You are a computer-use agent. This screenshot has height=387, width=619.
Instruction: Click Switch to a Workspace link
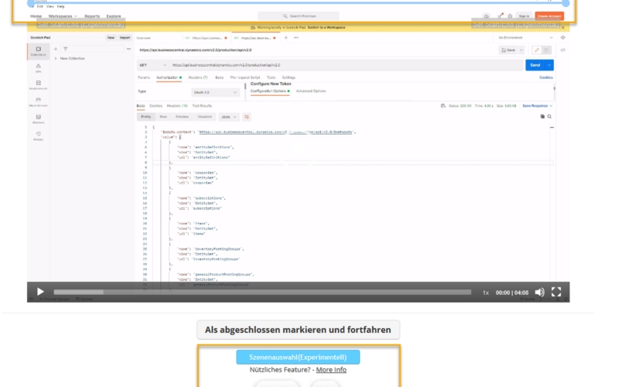[327, 28]
